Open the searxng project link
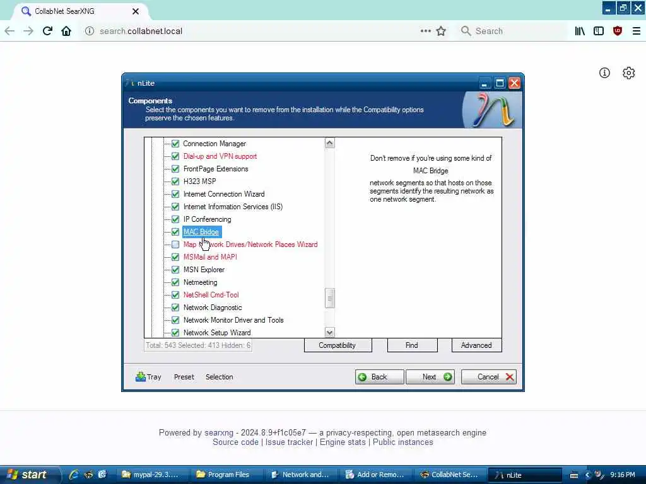Image resolution: width=646 pixels, height=484 pixels. pos(219,432)
